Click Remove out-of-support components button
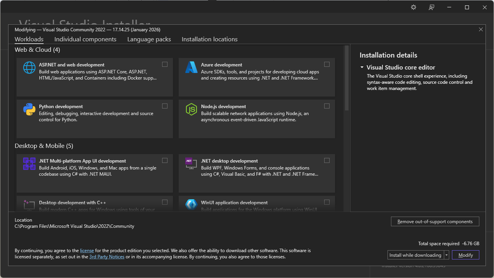 click(x=435, y=222)
